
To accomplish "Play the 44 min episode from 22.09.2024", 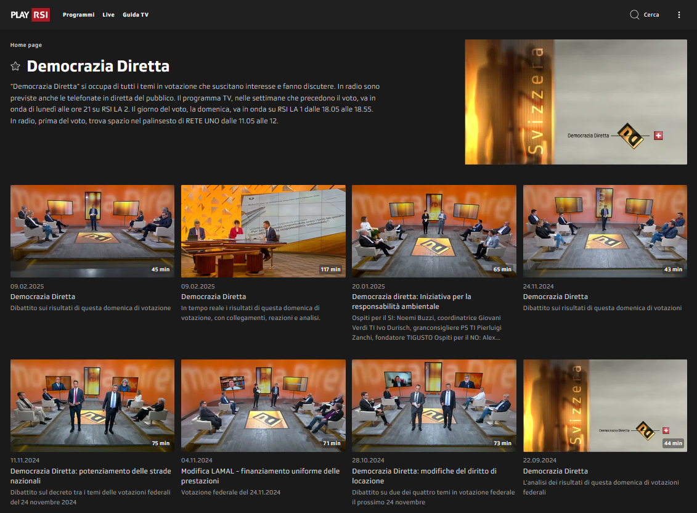I will 605,406.
